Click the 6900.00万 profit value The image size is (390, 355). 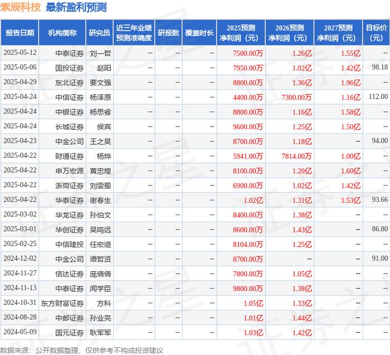(x=248, y=186)
